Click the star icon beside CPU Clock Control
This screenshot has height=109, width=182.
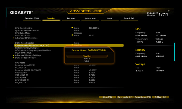[x=72, y=28]
